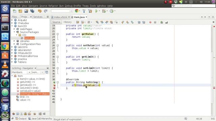Click the editor Find Selection icon

(97, 22)
